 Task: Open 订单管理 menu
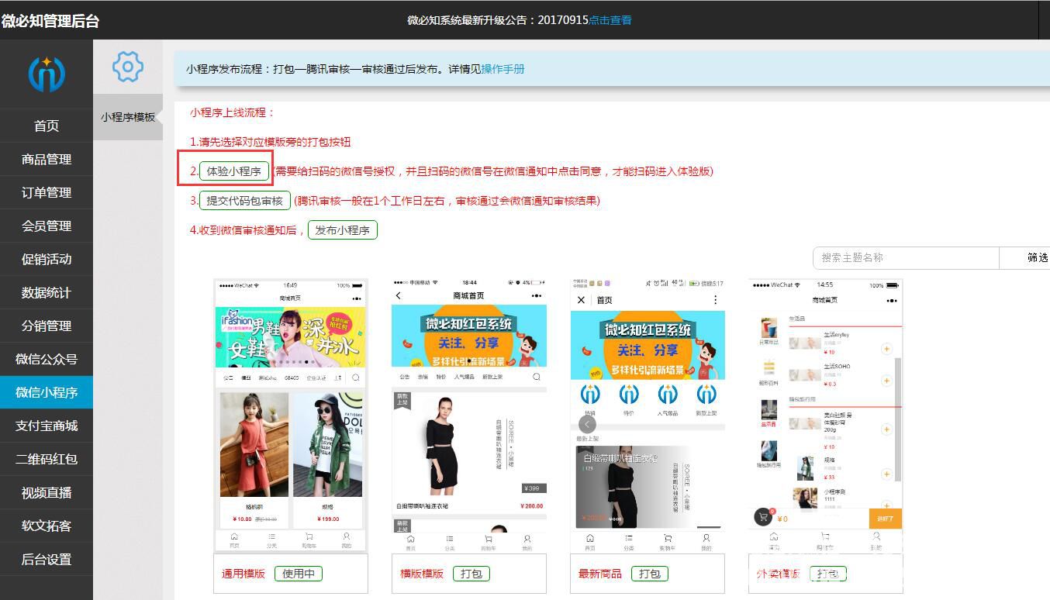point(47,192)
